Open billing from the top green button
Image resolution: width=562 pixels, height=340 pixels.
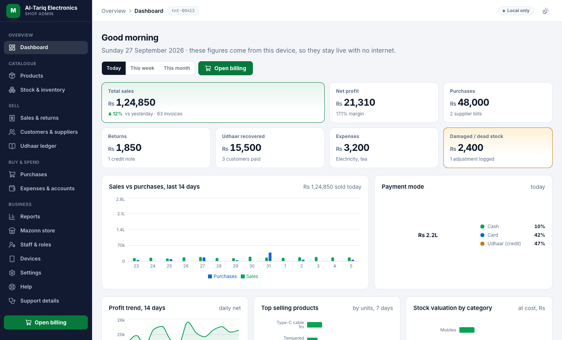(x=226, y=68)
